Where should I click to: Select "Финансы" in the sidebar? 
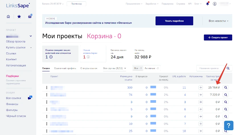pos(12,104)
